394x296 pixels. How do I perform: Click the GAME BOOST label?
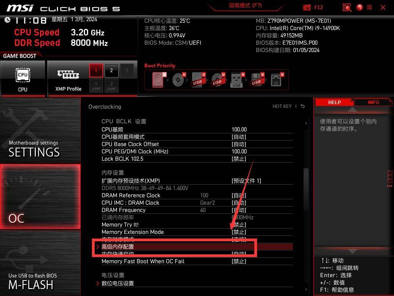coord(20,56)
